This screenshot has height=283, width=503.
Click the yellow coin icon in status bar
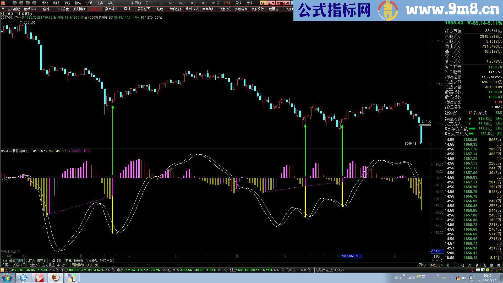(x=487, y=270)
